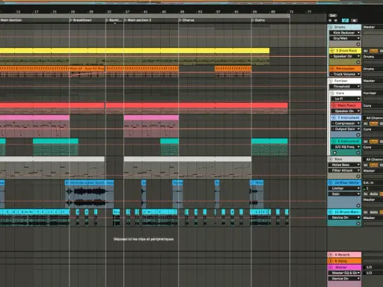Select the yellow Drum Rack clip bar
The width and height of the screenshot is (383, 287).
[x=135, y=51]
